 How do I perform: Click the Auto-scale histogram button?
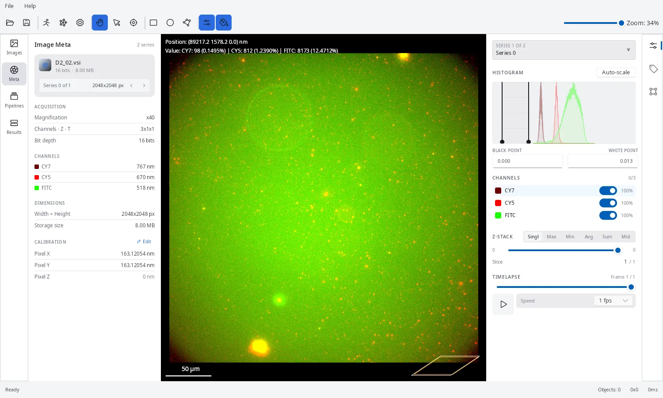(616, 72)
